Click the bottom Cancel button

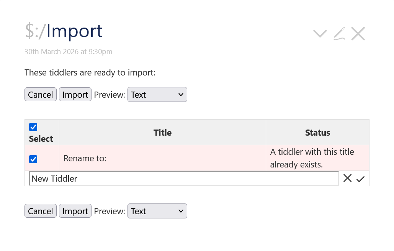pos(41,211)
